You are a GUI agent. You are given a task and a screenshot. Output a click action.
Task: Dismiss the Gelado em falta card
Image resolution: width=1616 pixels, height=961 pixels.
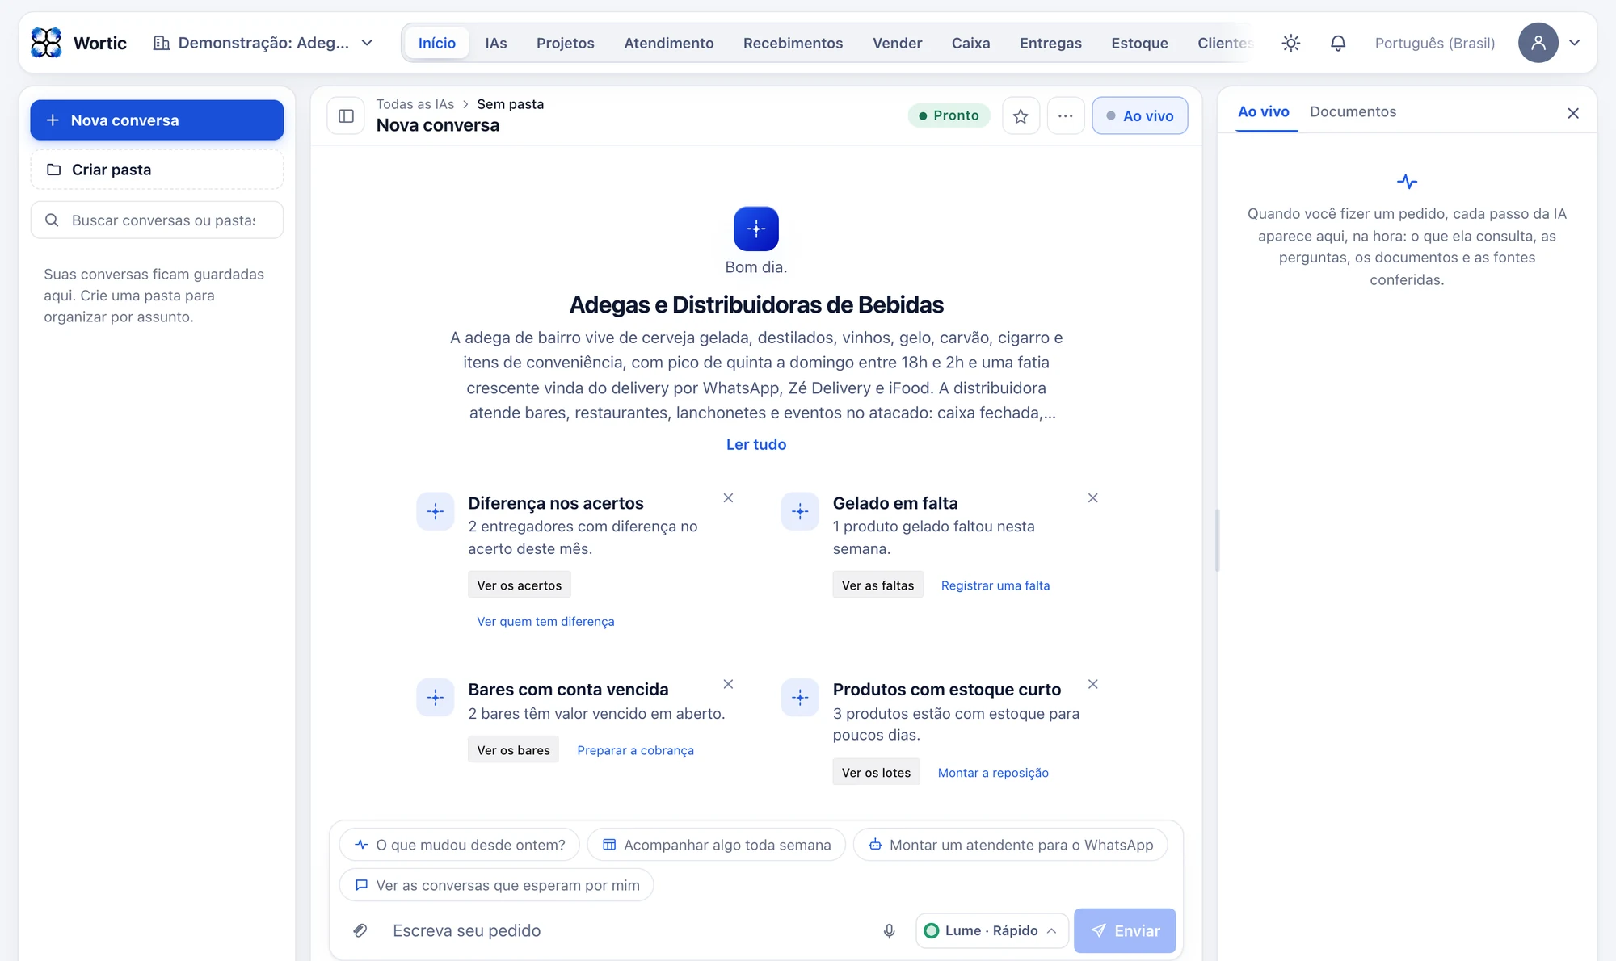click(x=1092, y=498)
